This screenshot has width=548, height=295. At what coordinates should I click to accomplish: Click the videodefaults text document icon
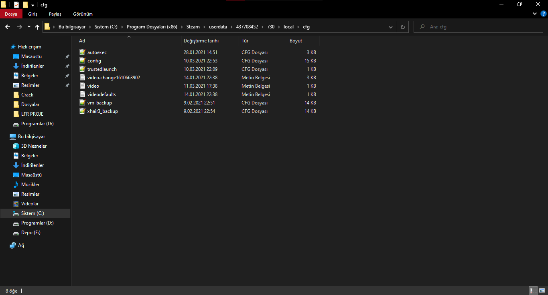(x=83, y=94)
